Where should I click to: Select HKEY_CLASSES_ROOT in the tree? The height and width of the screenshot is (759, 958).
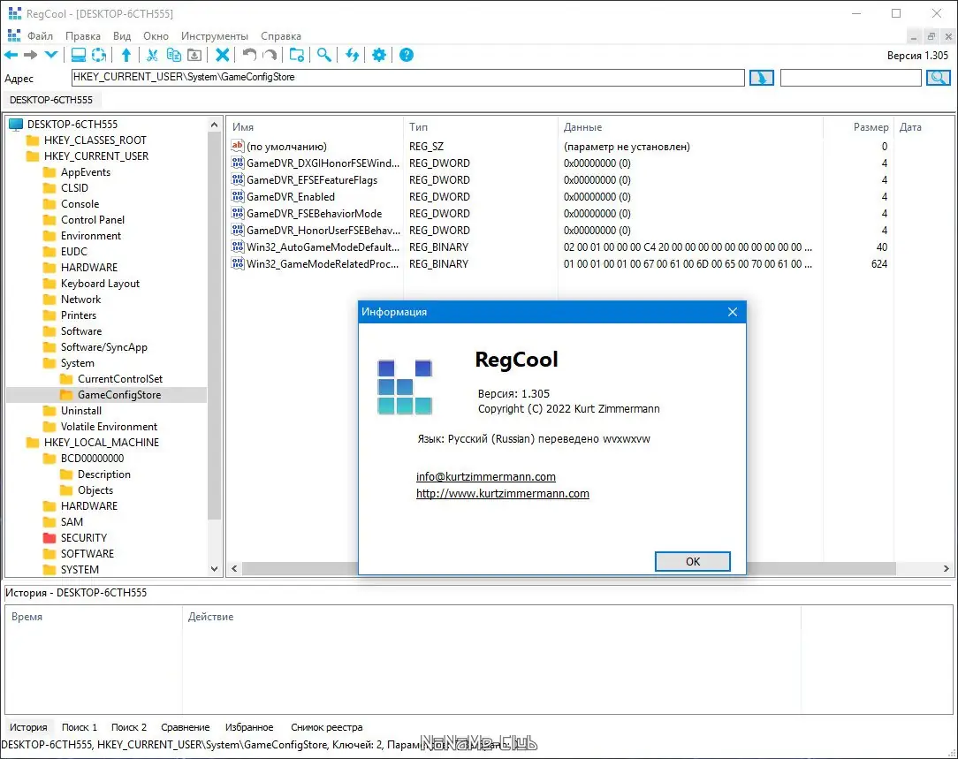pos(95,140)
